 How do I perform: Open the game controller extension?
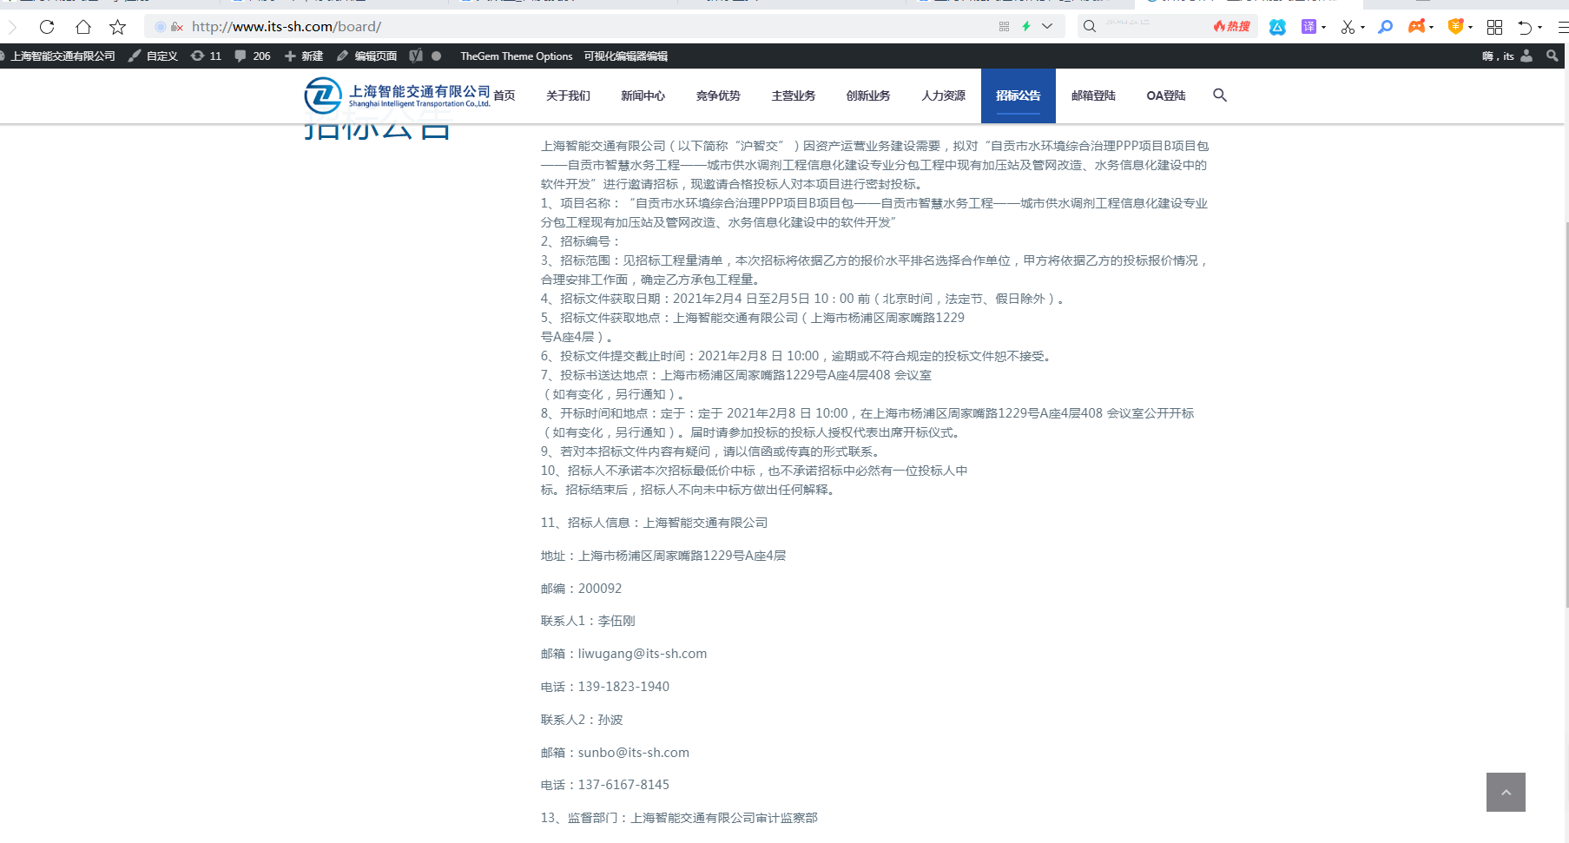pyautogui.click(x=1416, y=27)
